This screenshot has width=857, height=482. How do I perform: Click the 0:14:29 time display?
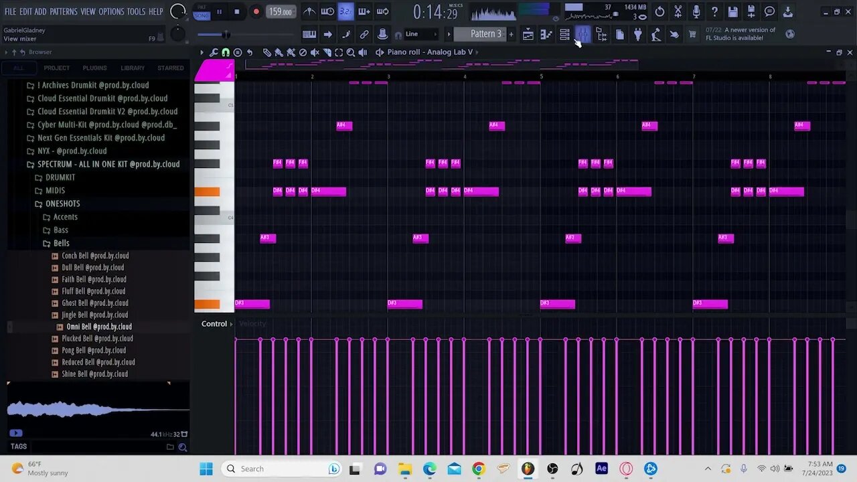click(x=435, y=12)
